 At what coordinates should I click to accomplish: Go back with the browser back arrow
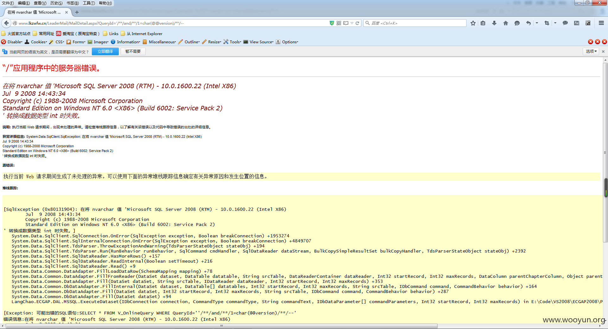pyautogui.click(x=6, y=23)
